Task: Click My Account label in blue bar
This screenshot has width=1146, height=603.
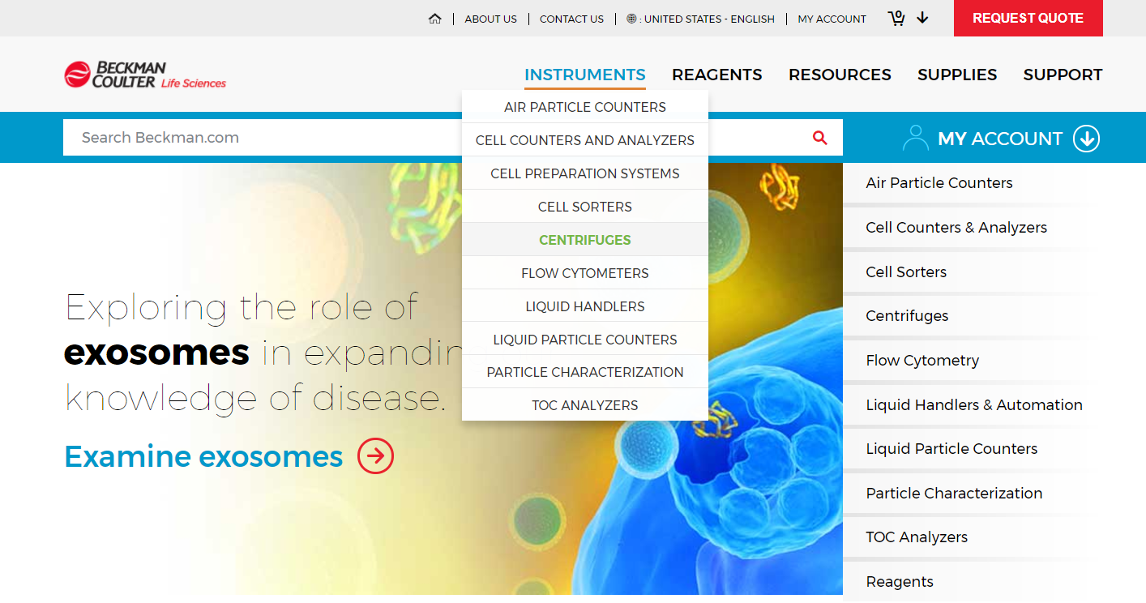Action: [x=1000, y=139]
